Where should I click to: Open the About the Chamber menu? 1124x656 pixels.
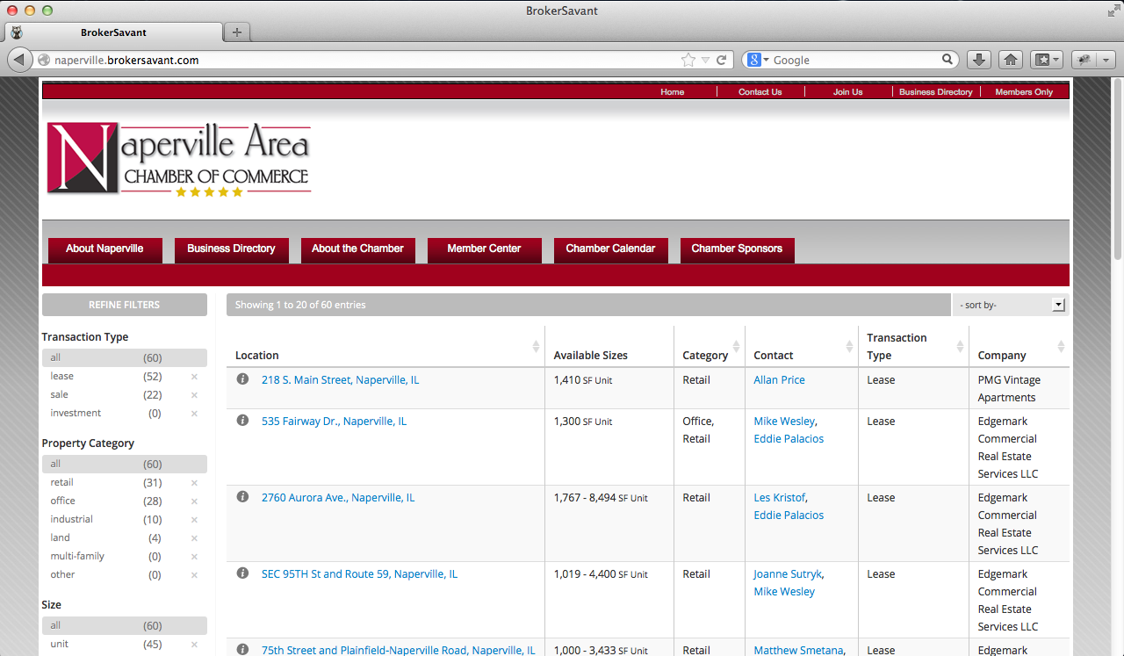point(357,249)
